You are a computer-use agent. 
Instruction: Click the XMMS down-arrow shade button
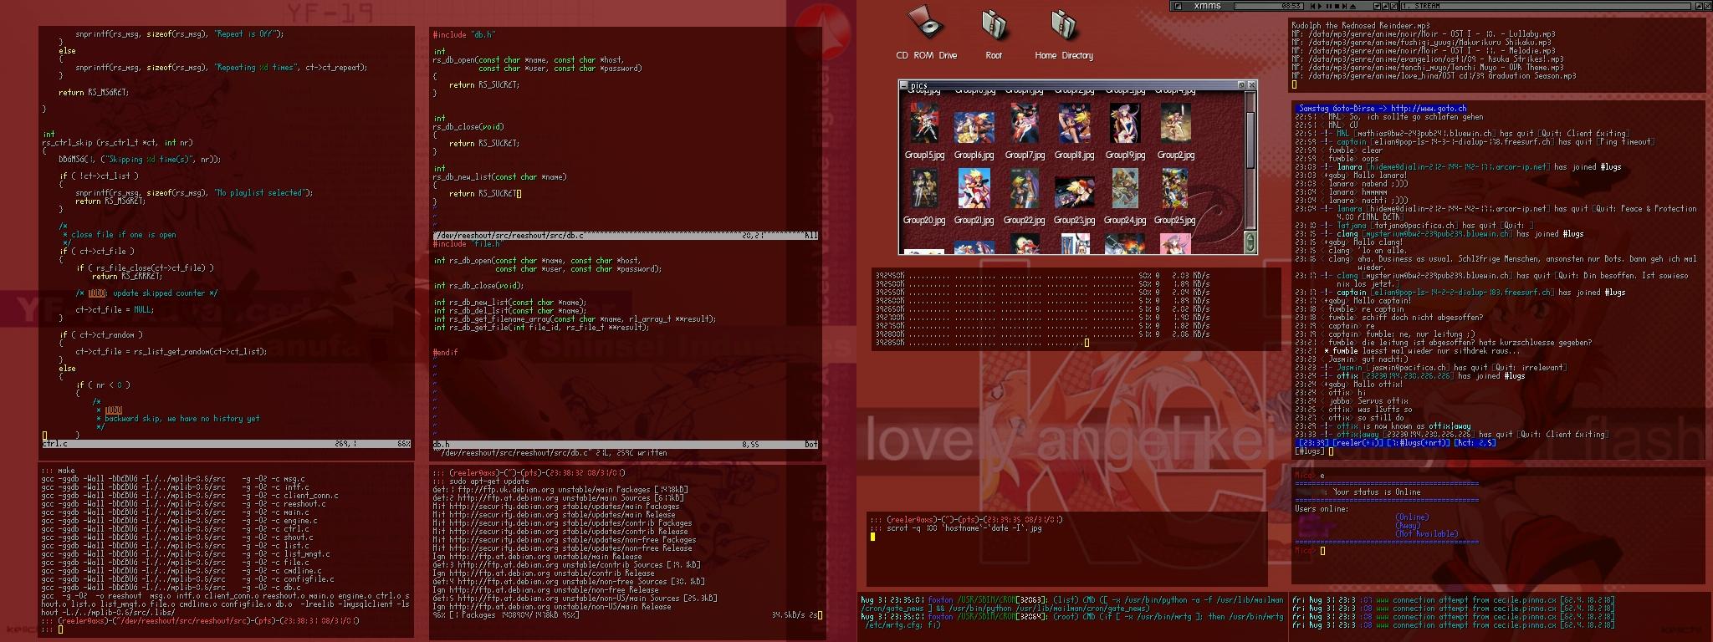coord(1377,6)
